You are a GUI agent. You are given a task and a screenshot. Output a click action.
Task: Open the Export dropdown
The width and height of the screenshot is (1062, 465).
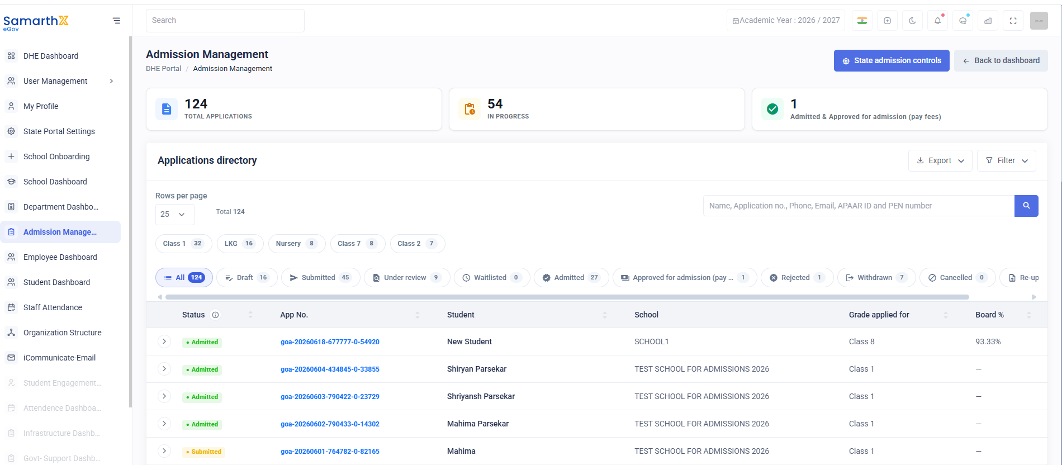(940, 160)
